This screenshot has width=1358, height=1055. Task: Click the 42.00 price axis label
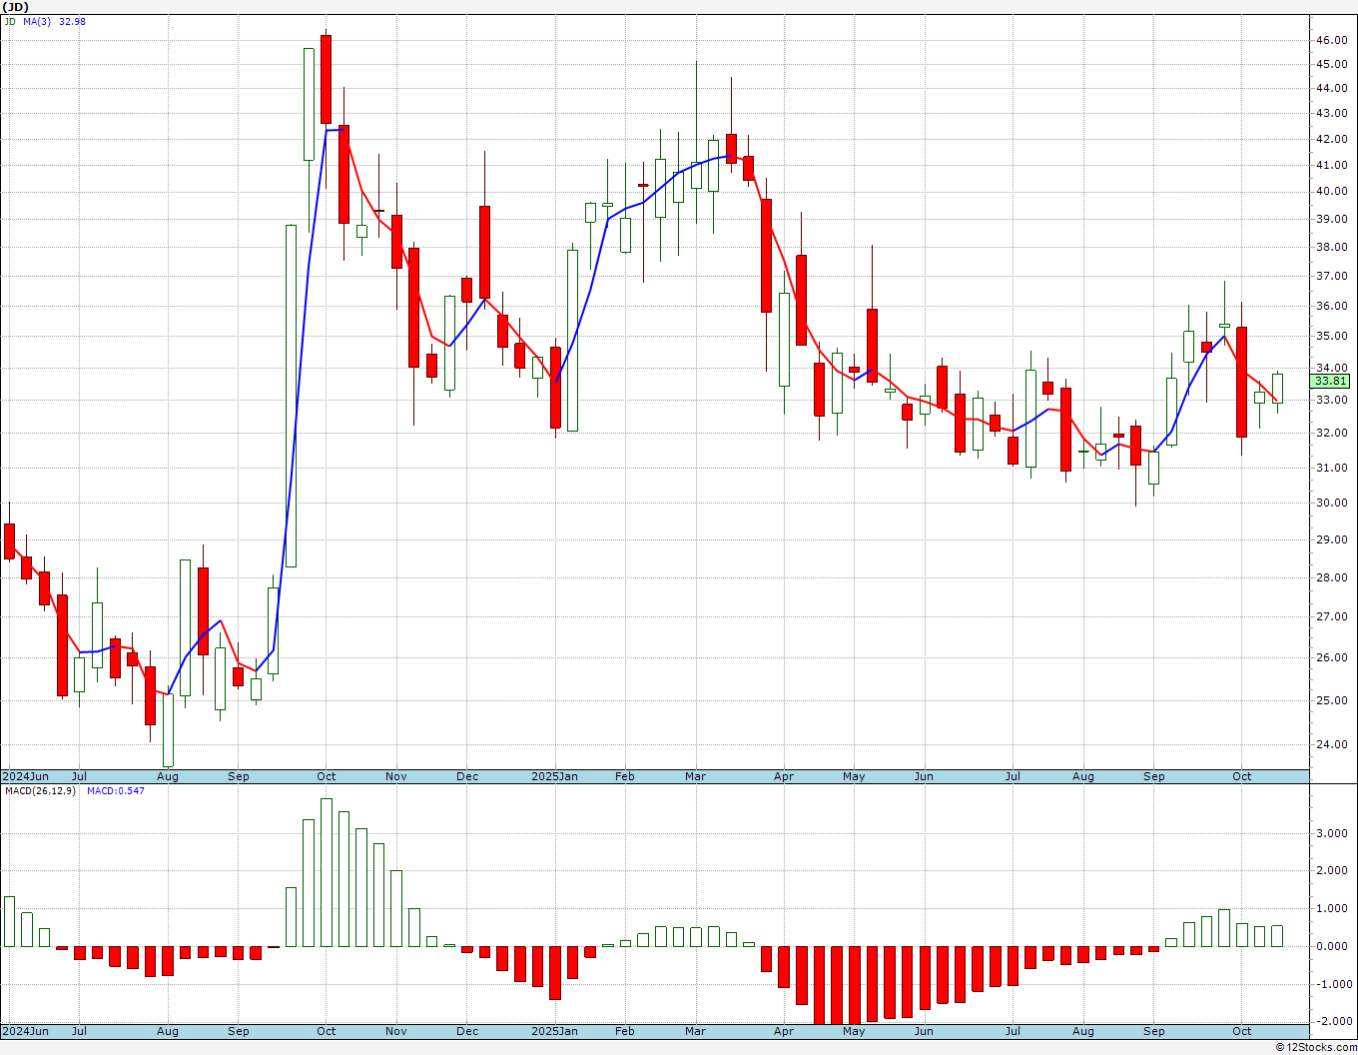1331,140
